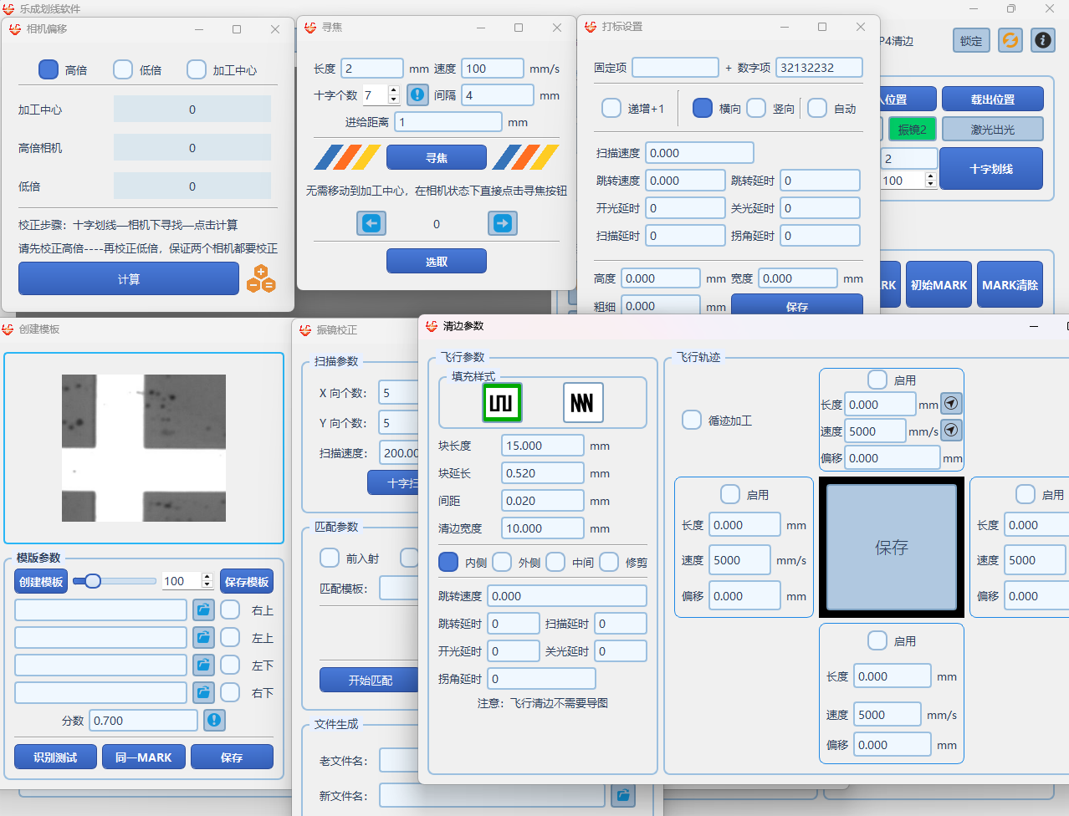Click the 载出位置 button
The height and width of the screenshot is (816, 1069).
993,99
